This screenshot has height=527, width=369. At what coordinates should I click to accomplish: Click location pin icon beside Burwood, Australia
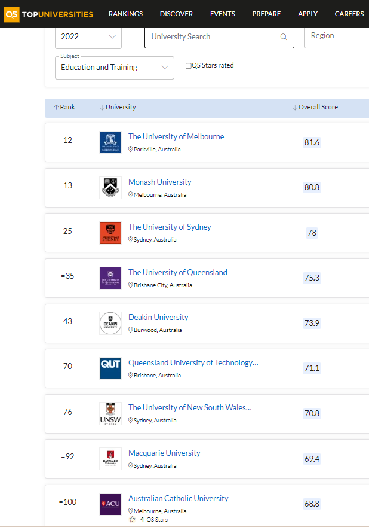click(x=131, y=330)
